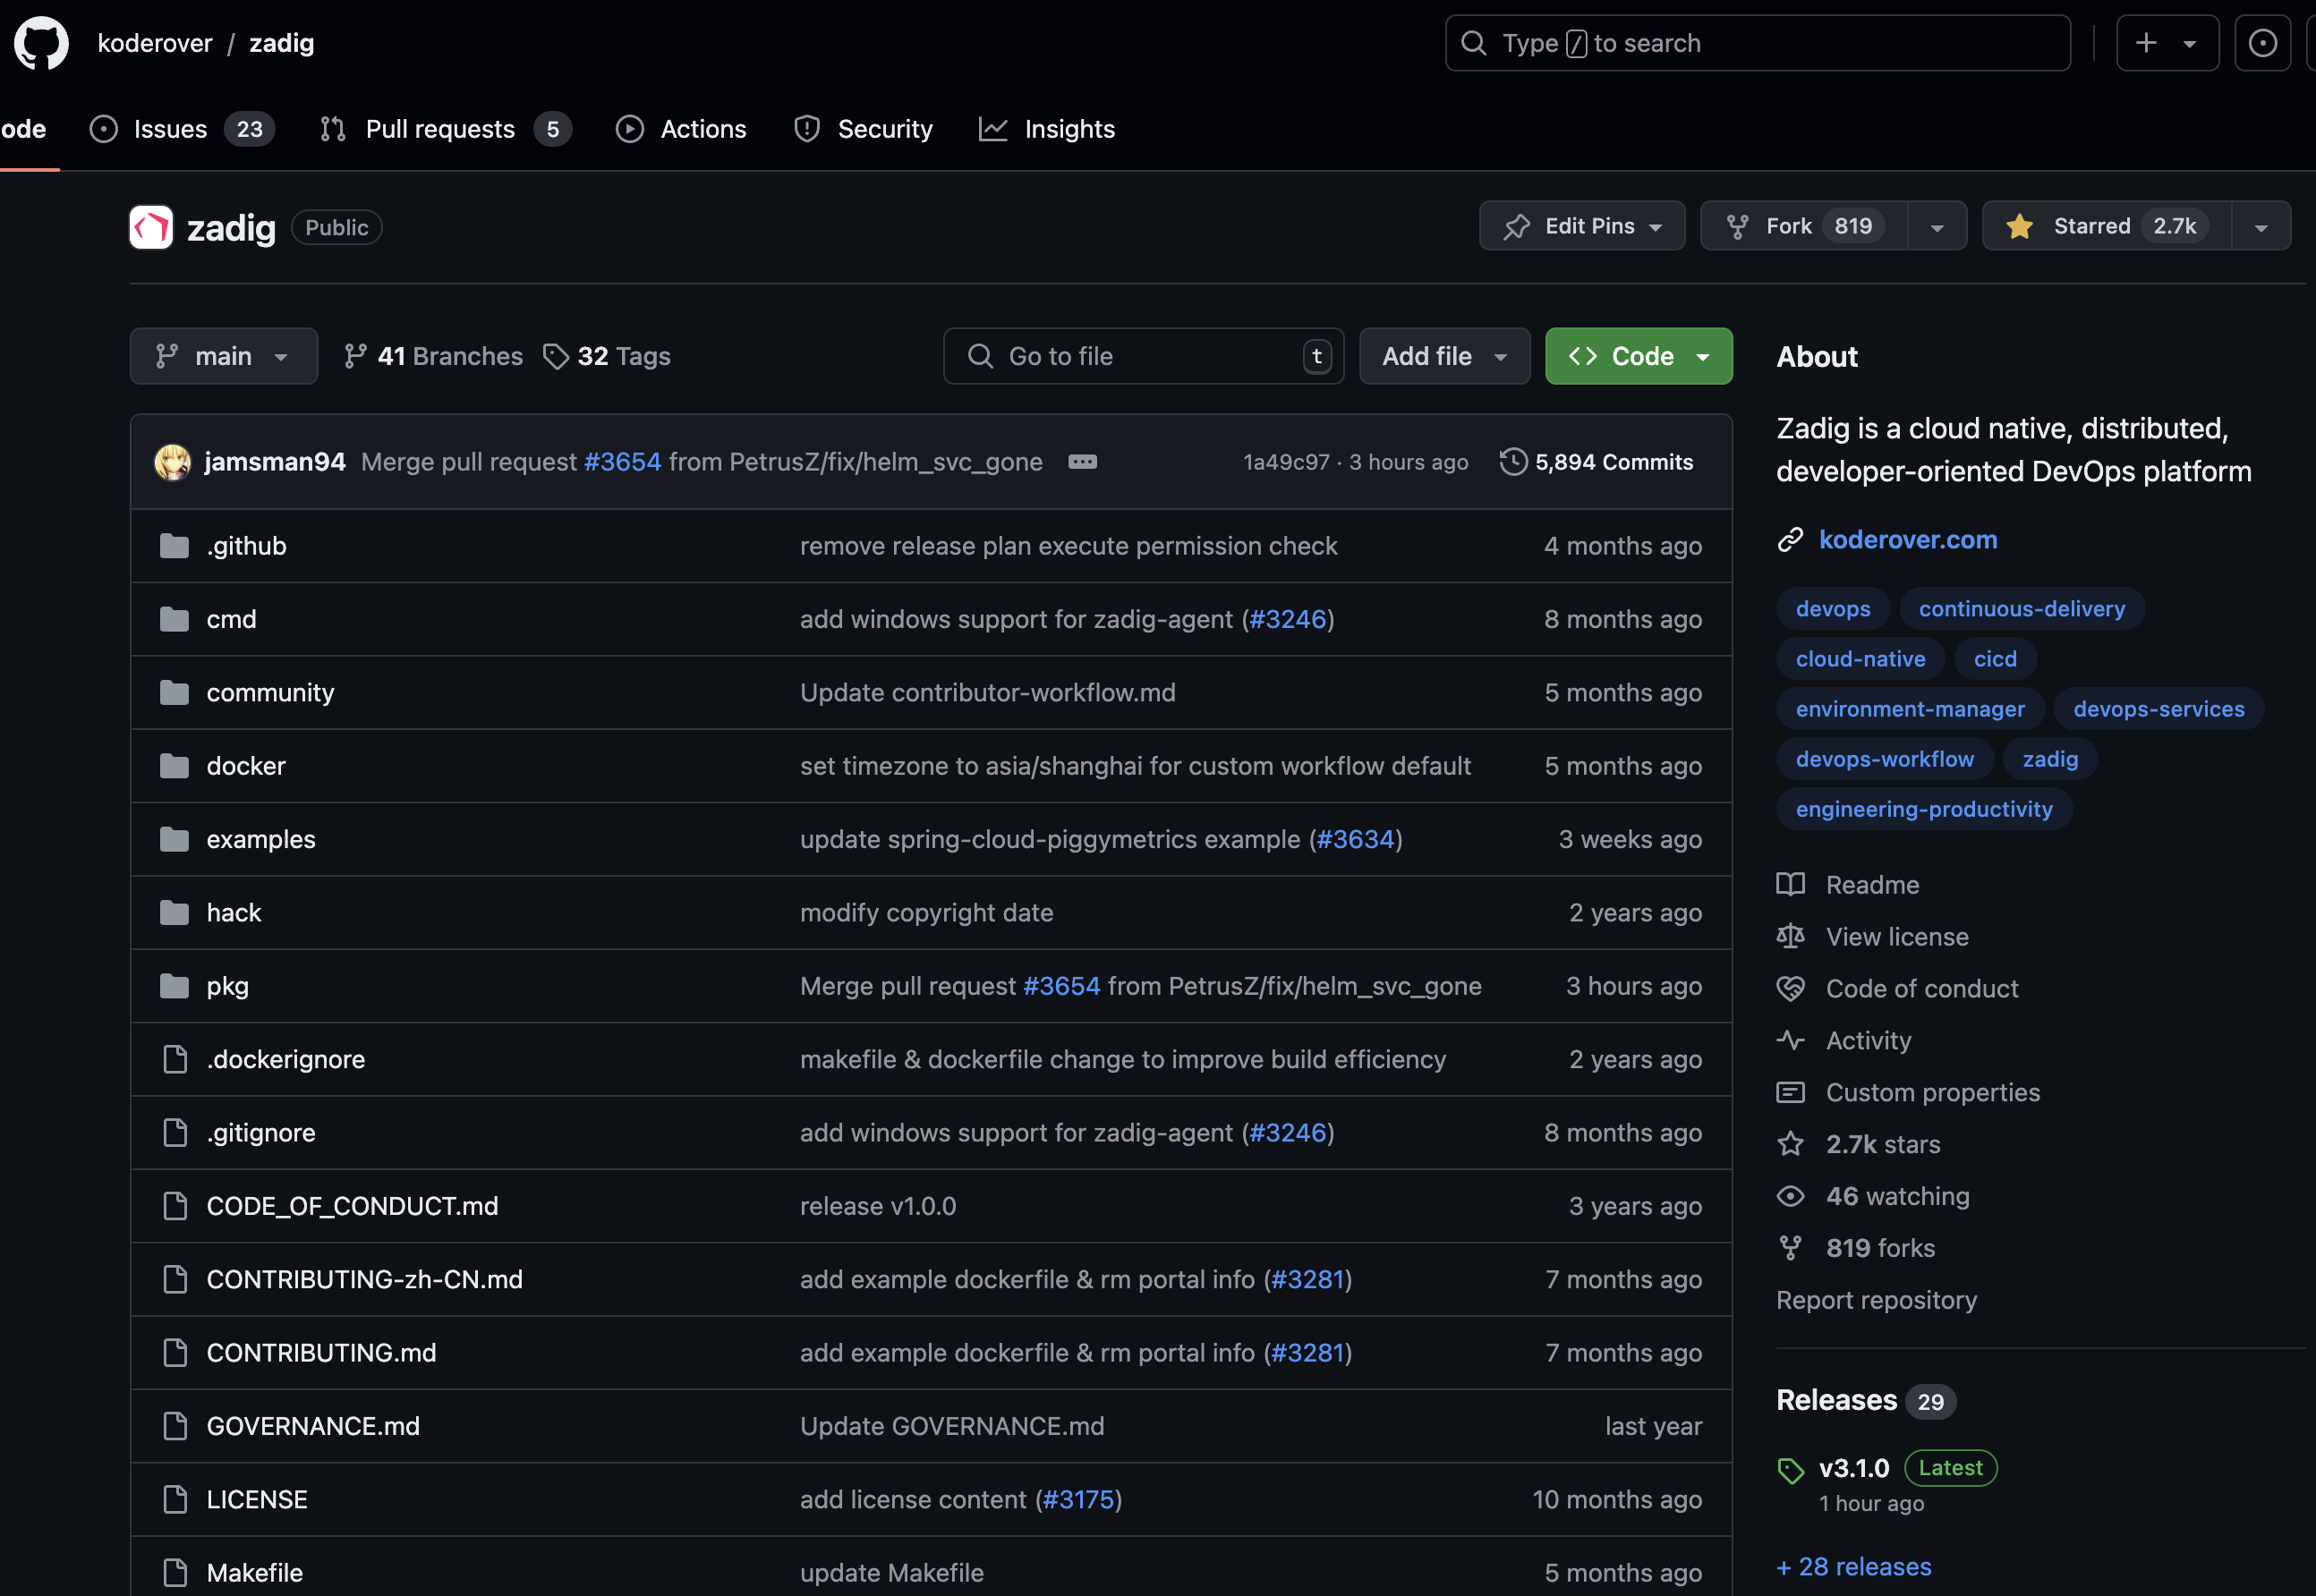Open fork options dropdown arrow
Image resolution: width=2316 pixels, height=1596 pixels.
pyautogui.click(x=1937, y=227)
